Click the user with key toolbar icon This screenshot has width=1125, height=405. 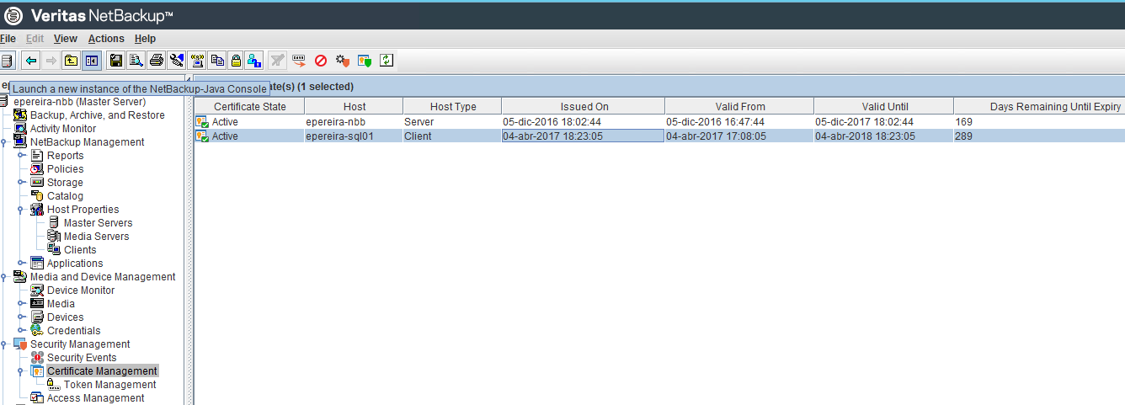pos(254,61)
